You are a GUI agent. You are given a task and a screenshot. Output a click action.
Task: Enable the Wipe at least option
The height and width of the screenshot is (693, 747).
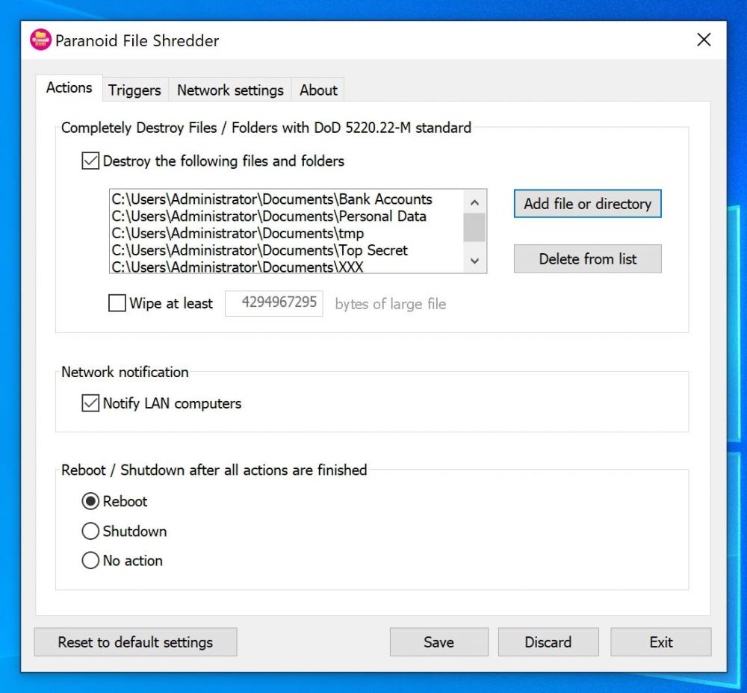(x=117, y=303)
